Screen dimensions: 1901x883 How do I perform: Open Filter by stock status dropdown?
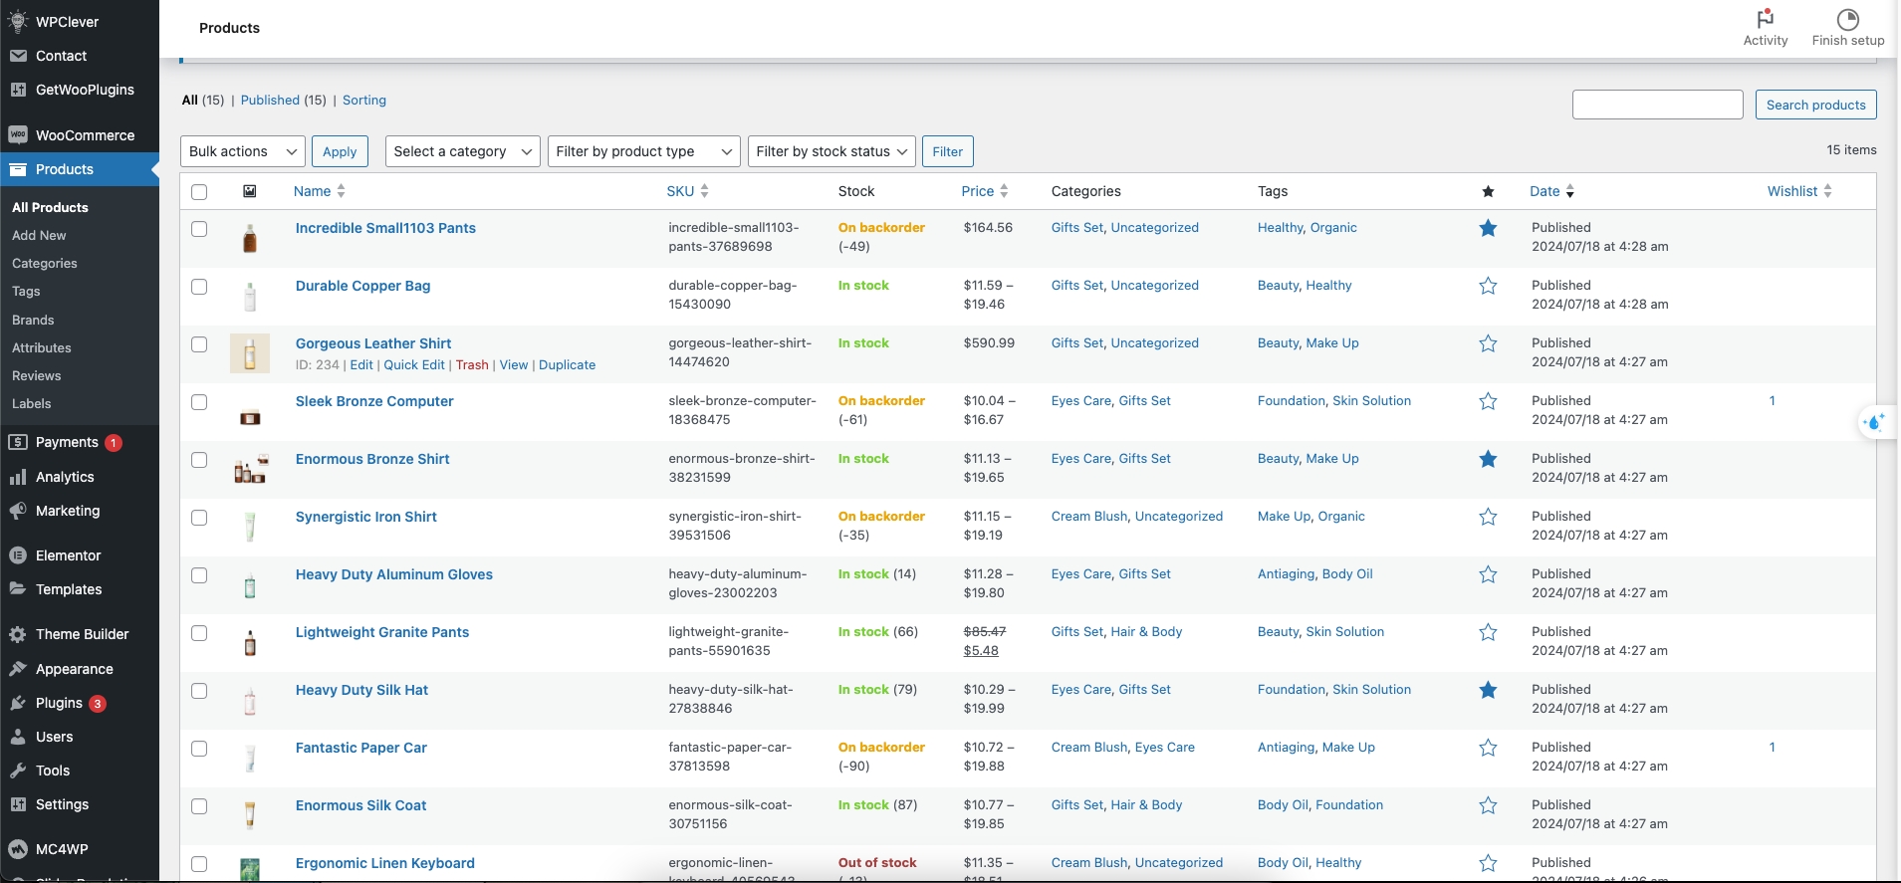pyautogui.click(x=831, y=151)
